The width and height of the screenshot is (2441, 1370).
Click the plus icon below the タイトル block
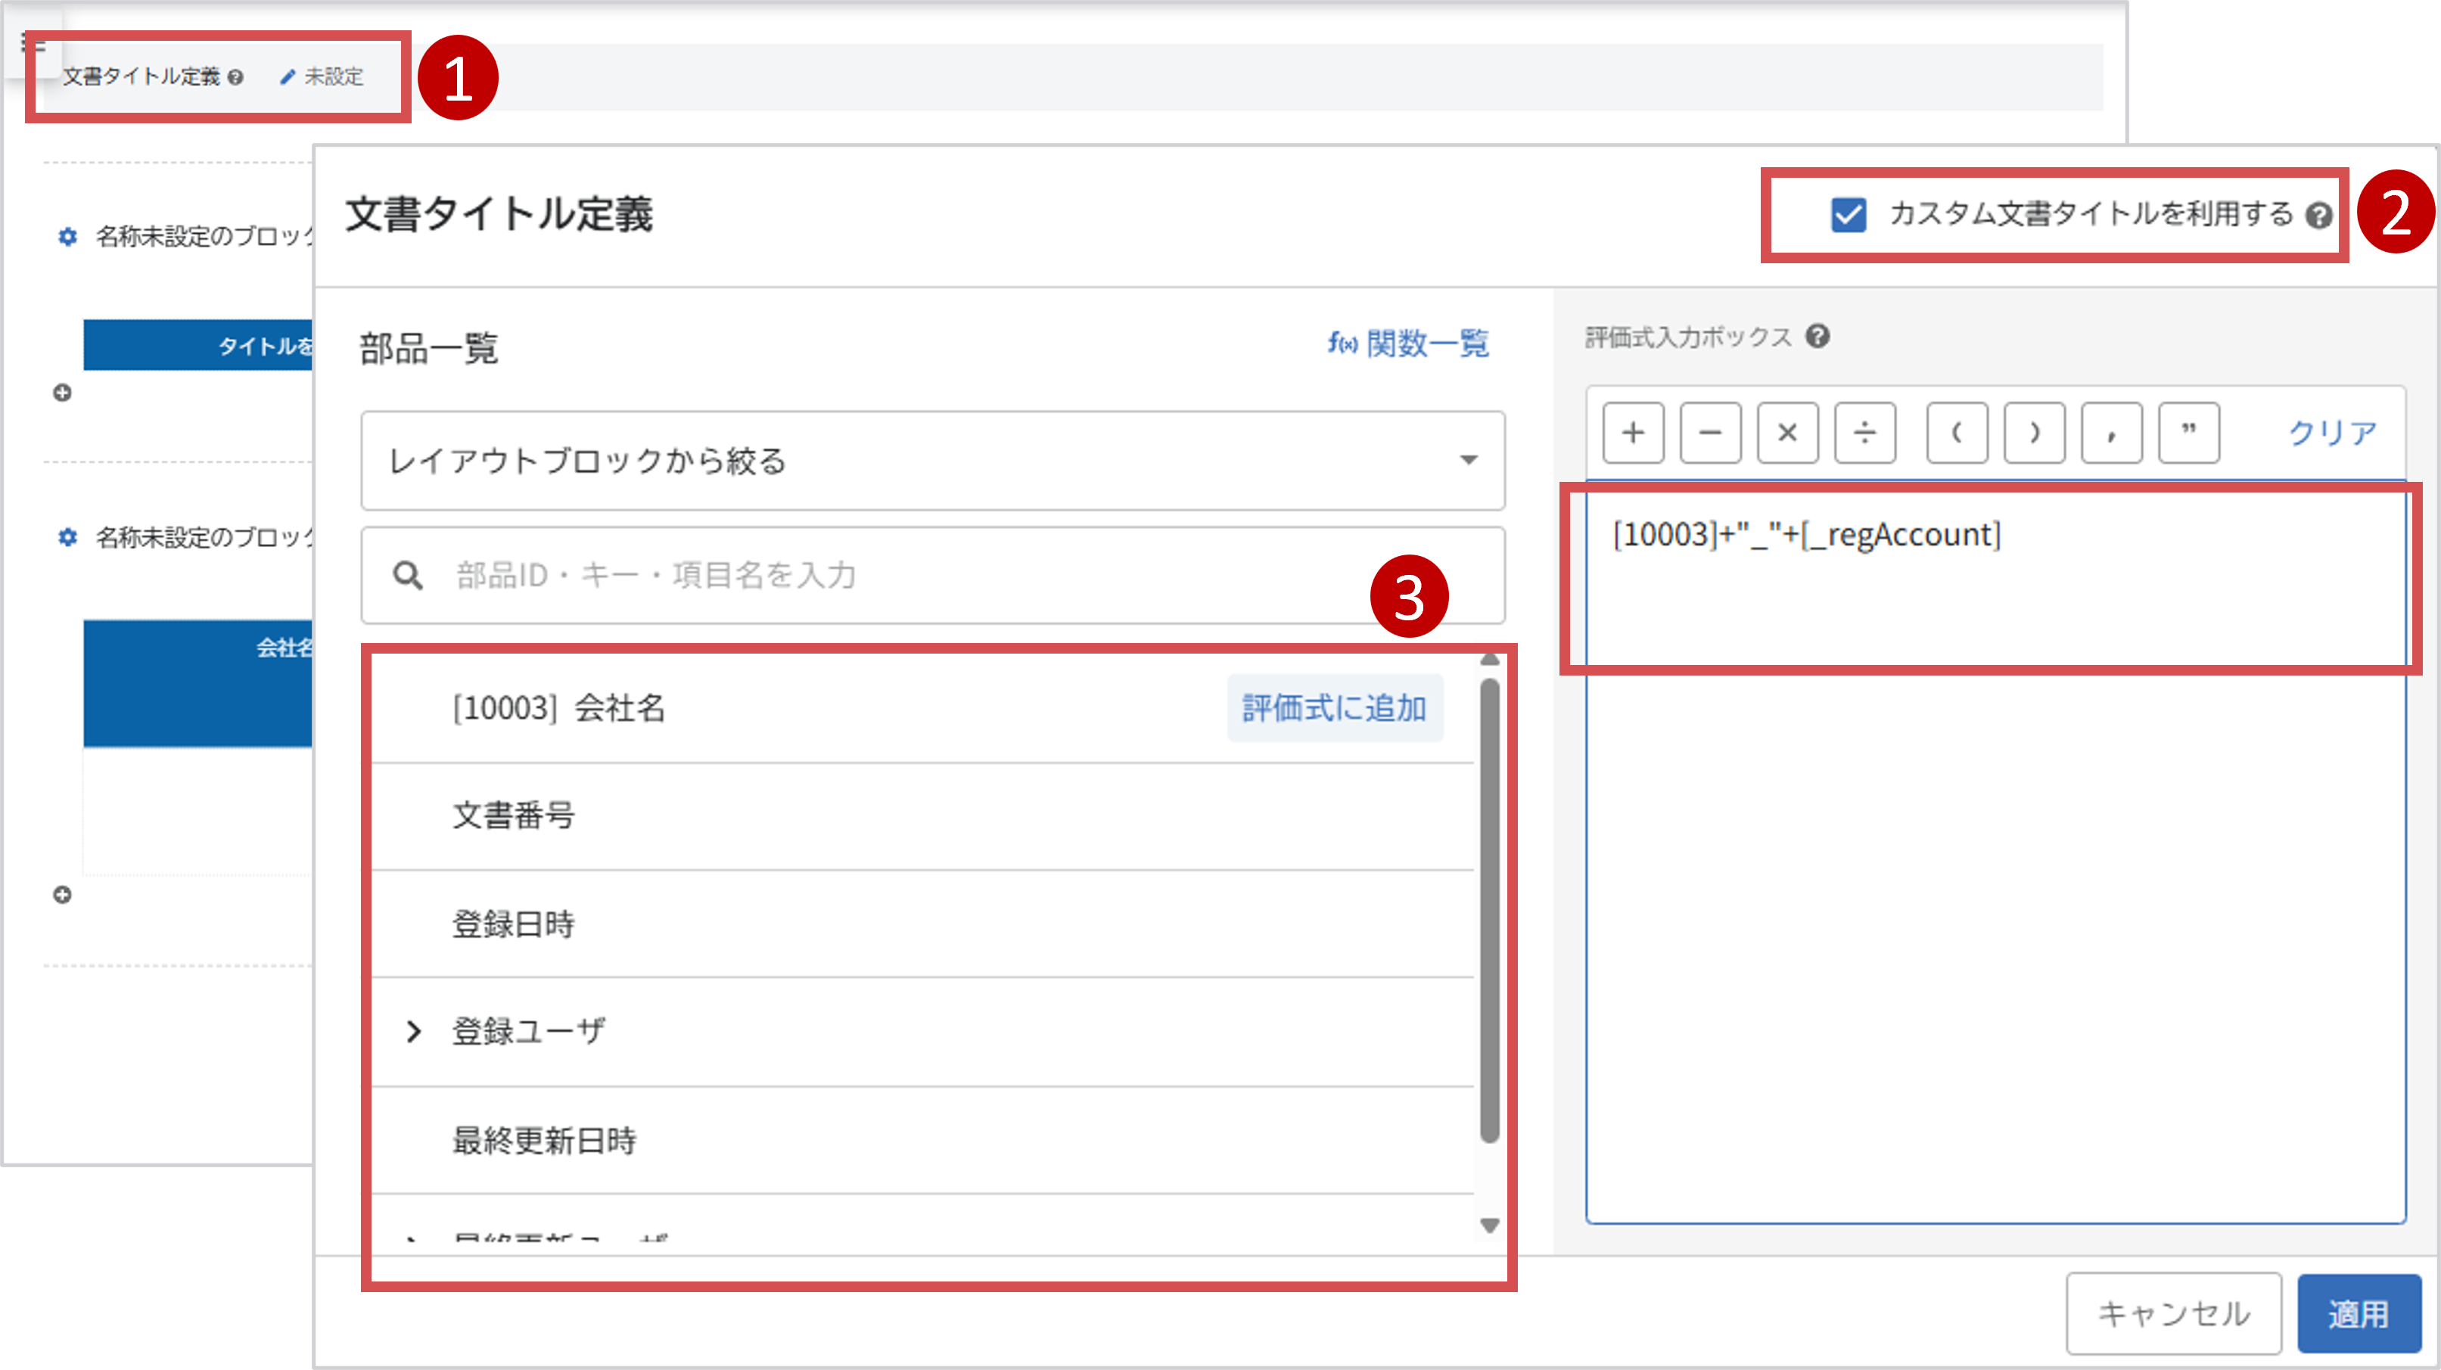click(63, 393)
